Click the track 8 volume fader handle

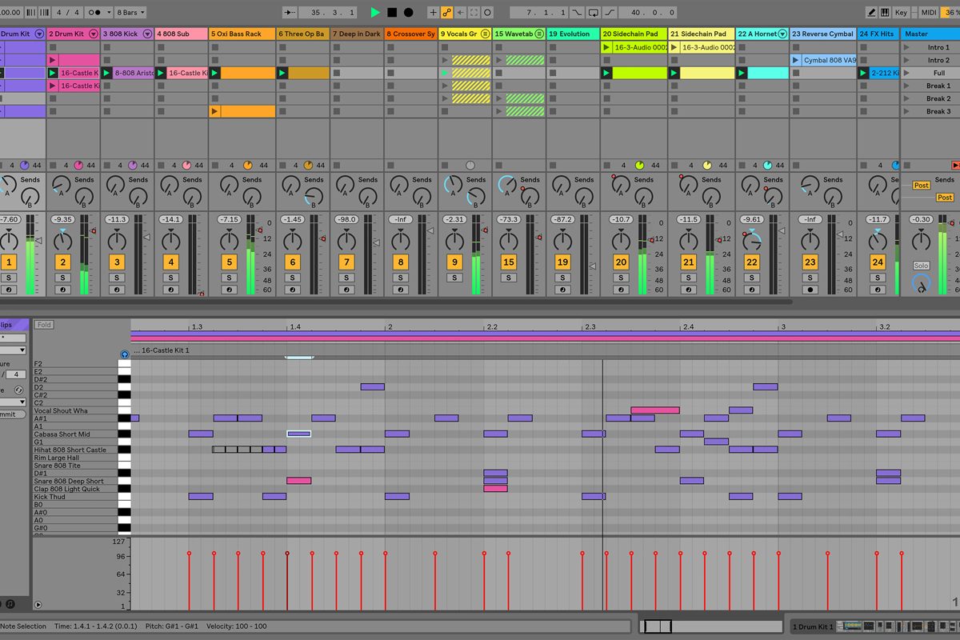pos(430,231)
